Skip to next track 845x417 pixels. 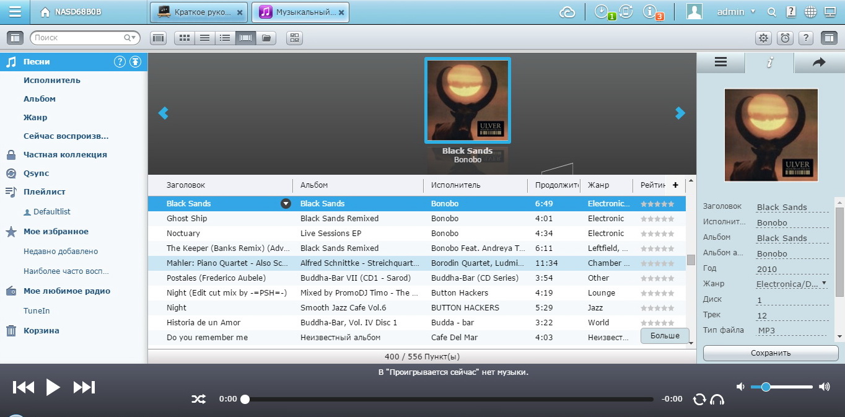pyautogui.click(x=84, y=387)
